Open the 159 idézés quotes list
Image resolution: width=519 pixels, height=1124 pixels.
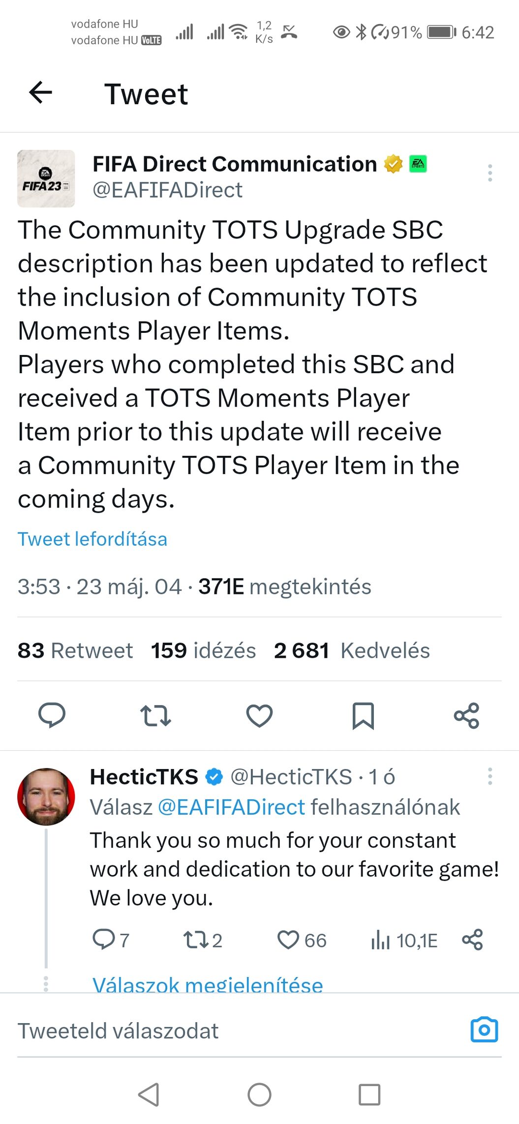[203, 651]
